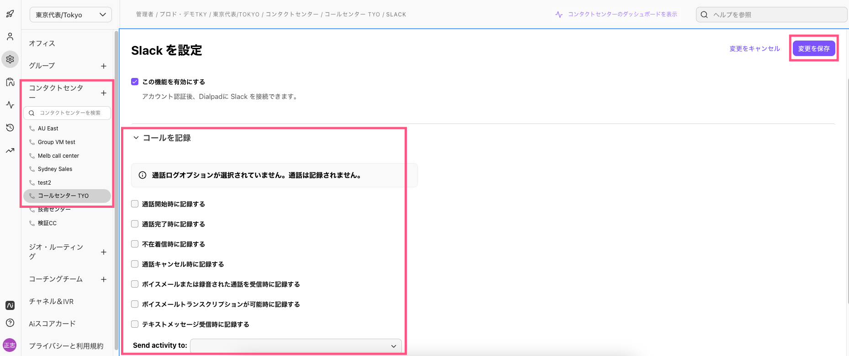Screen dimensions: 849x356
Task: Open コーチングチーム in the sidebar
Action: point(56,279)
